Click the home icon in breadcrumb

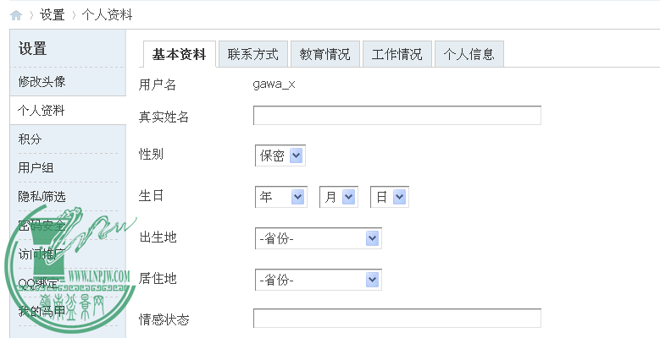click(x=15, y=15)
